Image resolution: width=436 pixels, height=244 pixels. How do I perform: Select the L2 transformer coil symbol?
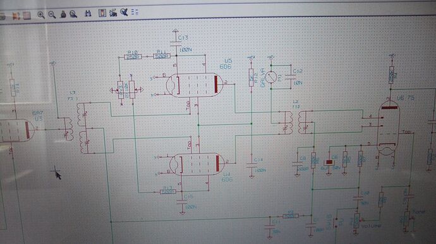(x=295, y=123)
